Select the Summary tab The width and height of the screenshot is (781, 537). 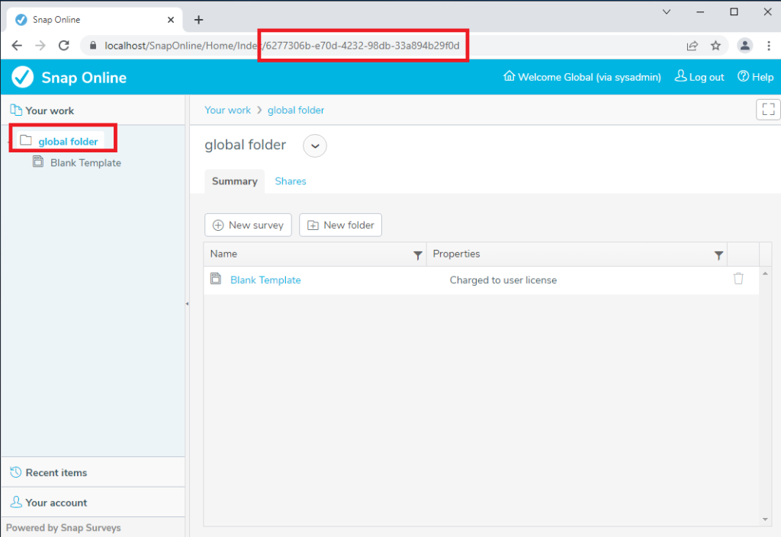pyautogui.click(x=234, y=181)
